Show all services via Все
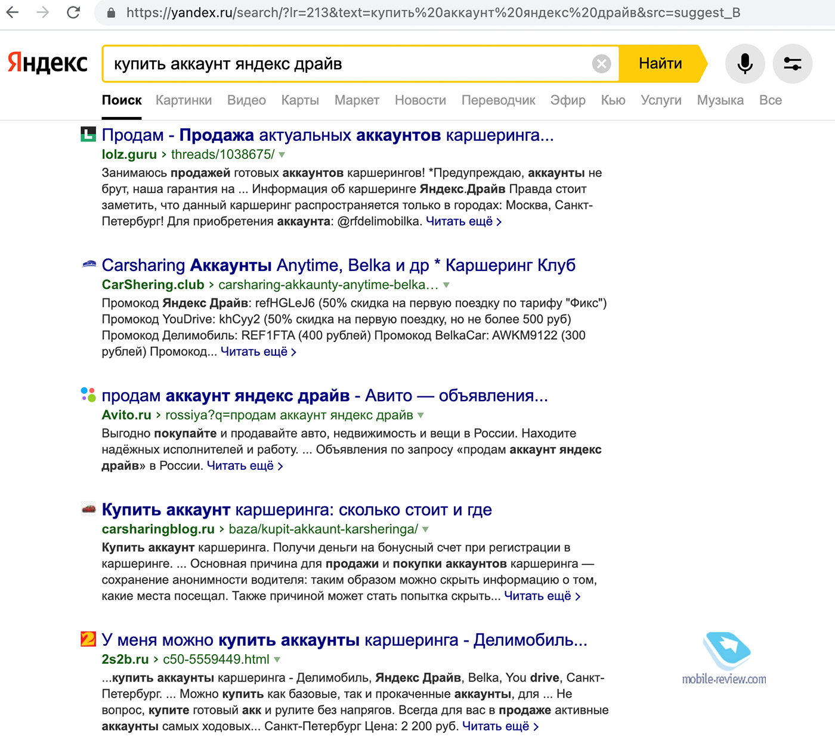Viewport: 835px width, 755px height. (771, 100)
